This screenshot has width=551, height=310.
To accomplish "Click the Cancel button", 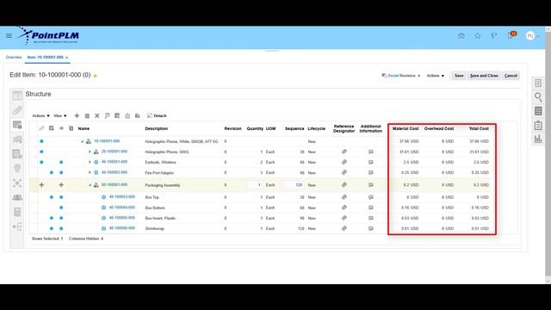I will point(511,76).
